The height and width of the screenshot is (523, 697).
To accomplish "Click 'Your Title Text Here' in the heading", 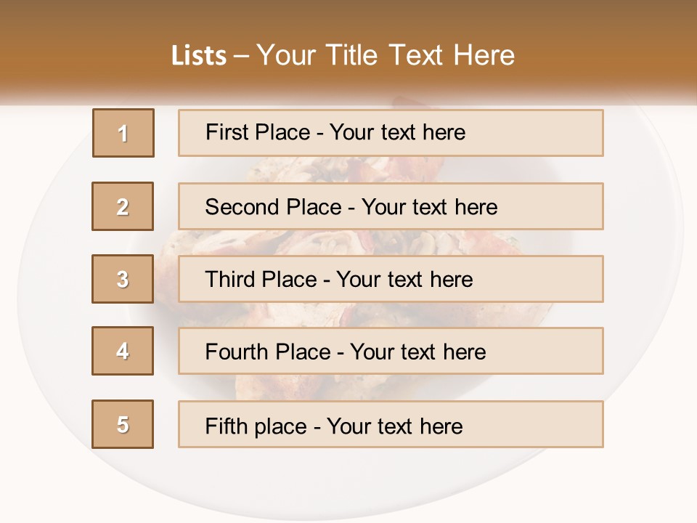I will point(386,56).
